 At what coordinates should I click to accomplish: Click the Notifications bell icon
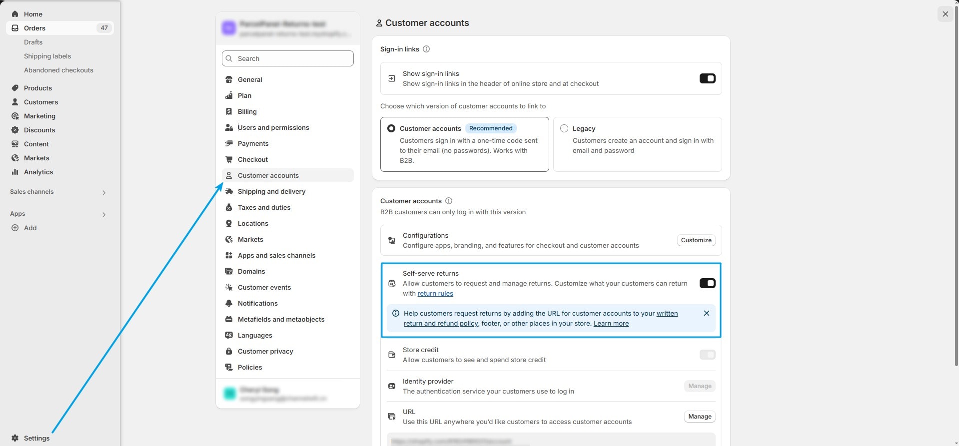(229, 303)
